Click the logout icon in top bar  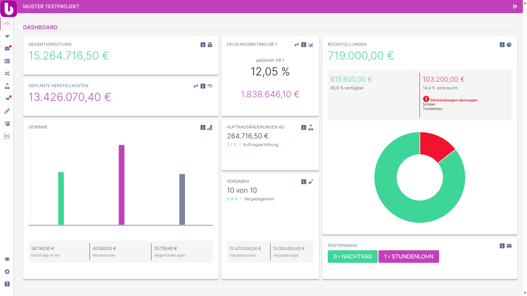pyautogui.click(x=515, y=7)
